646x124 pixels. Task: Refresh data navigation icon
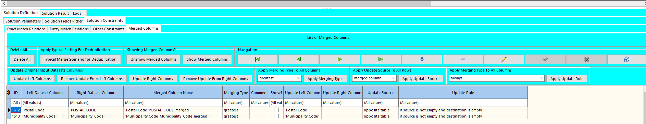[627, 59]
